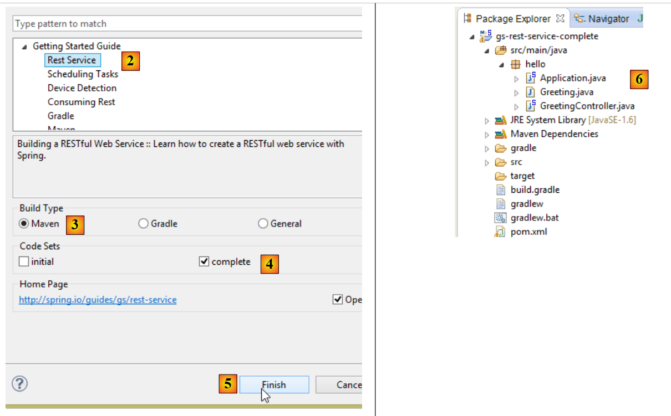The height and width of the screenshot is (416, 671).
Task: Switch to the Navigator tab
Action: (x=602, y=19)
